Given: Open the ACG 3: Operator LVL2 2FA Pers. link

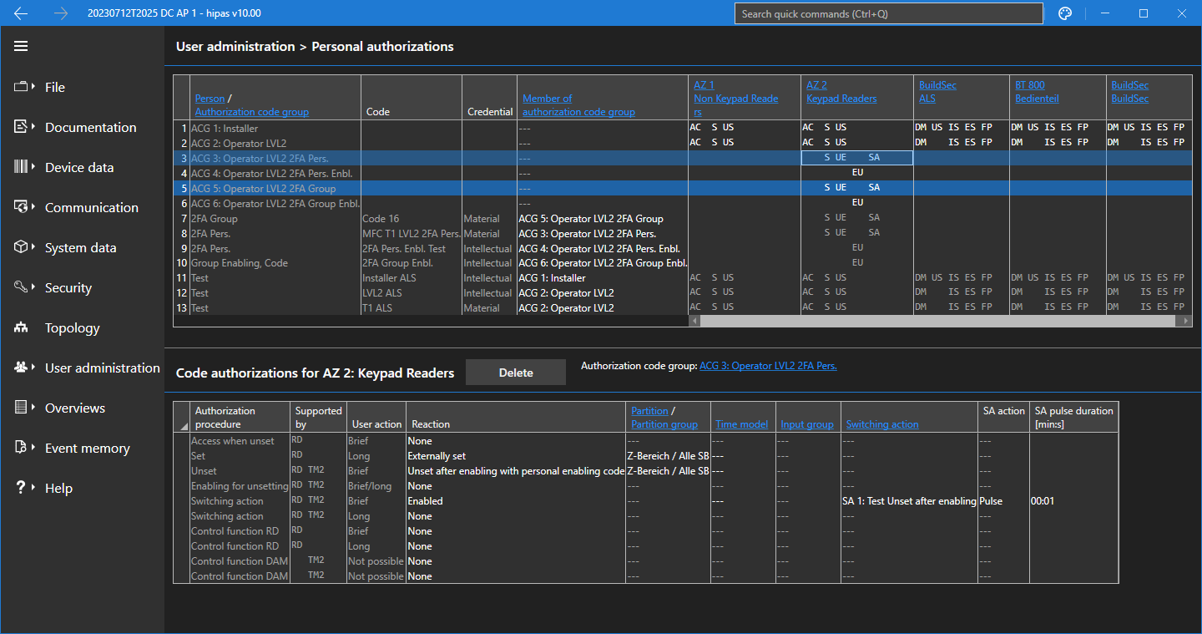Looking at the screenshot, I should tap(767, 366).
